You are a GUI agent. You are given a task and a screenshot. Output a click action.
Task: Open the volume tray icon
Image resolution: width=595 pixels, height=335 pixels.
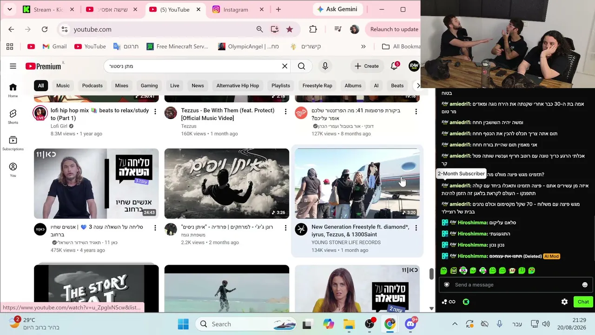tap(546, 324)
